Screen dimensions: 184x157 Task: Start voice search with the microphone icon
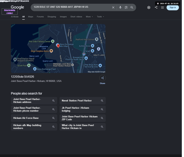point(120,7)
